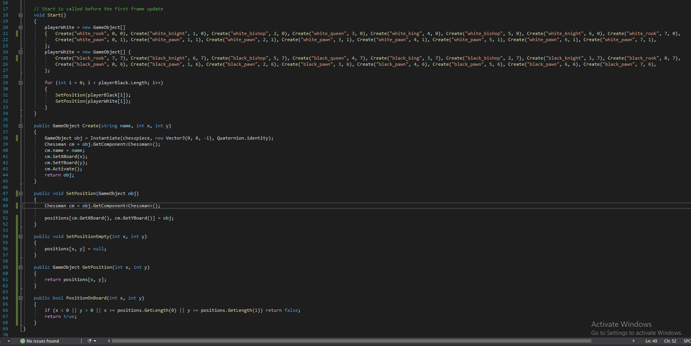Click 'SetPosition(GameObject obj)' signature on line 47
Viewport: 691px width, 346px height.
[102, 193]
